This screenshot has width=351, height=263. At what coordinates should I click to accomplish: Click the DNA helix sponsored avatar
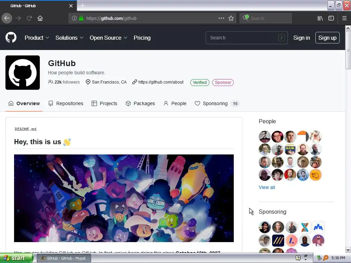305,227
